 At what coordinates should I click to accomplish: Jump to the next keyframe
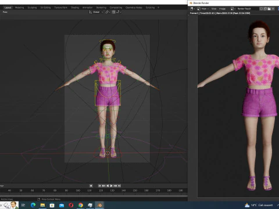coord(115,186)
